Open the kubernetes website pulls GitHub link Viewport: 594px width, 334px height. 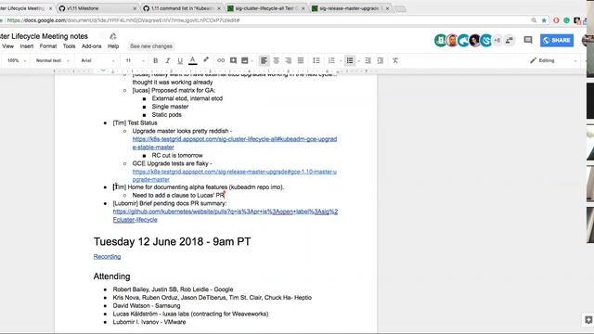226,215
